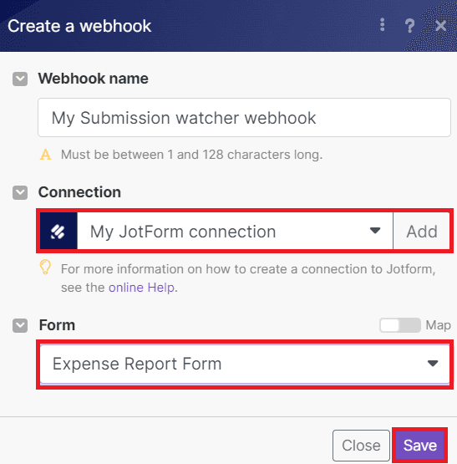457x464 pixels.
Task: Click the lightbulb hint icon
Action: (45, 268)
